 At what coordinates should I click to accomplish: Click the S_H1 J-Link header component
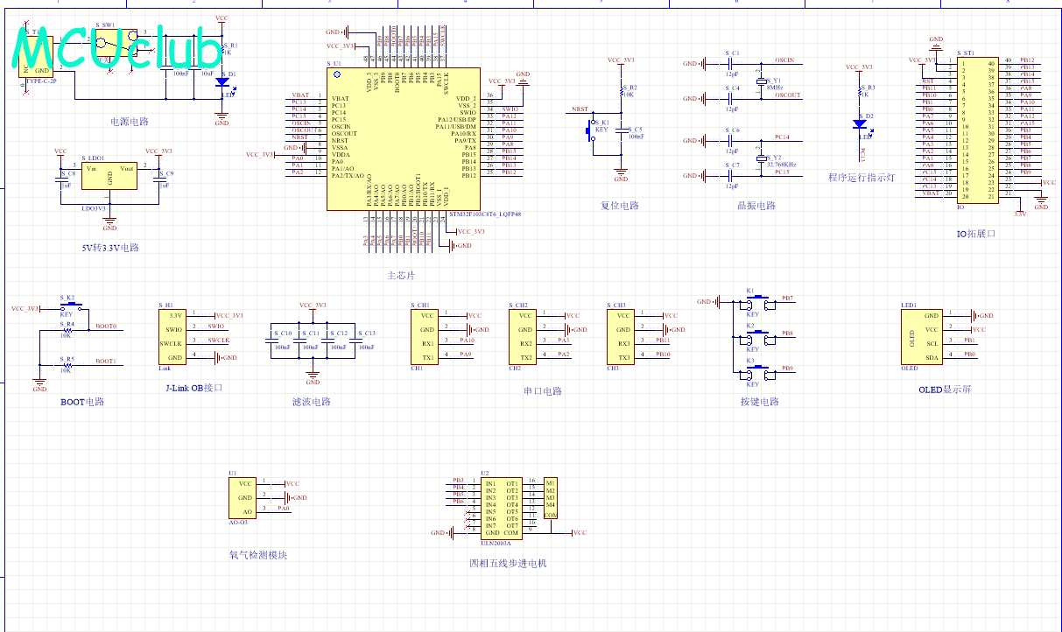pyautogui.click(x=172, y=336)
